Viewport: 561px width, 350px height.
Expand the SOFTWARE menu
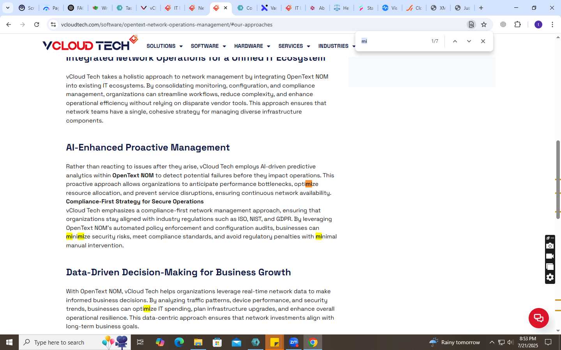coord(208,46)
